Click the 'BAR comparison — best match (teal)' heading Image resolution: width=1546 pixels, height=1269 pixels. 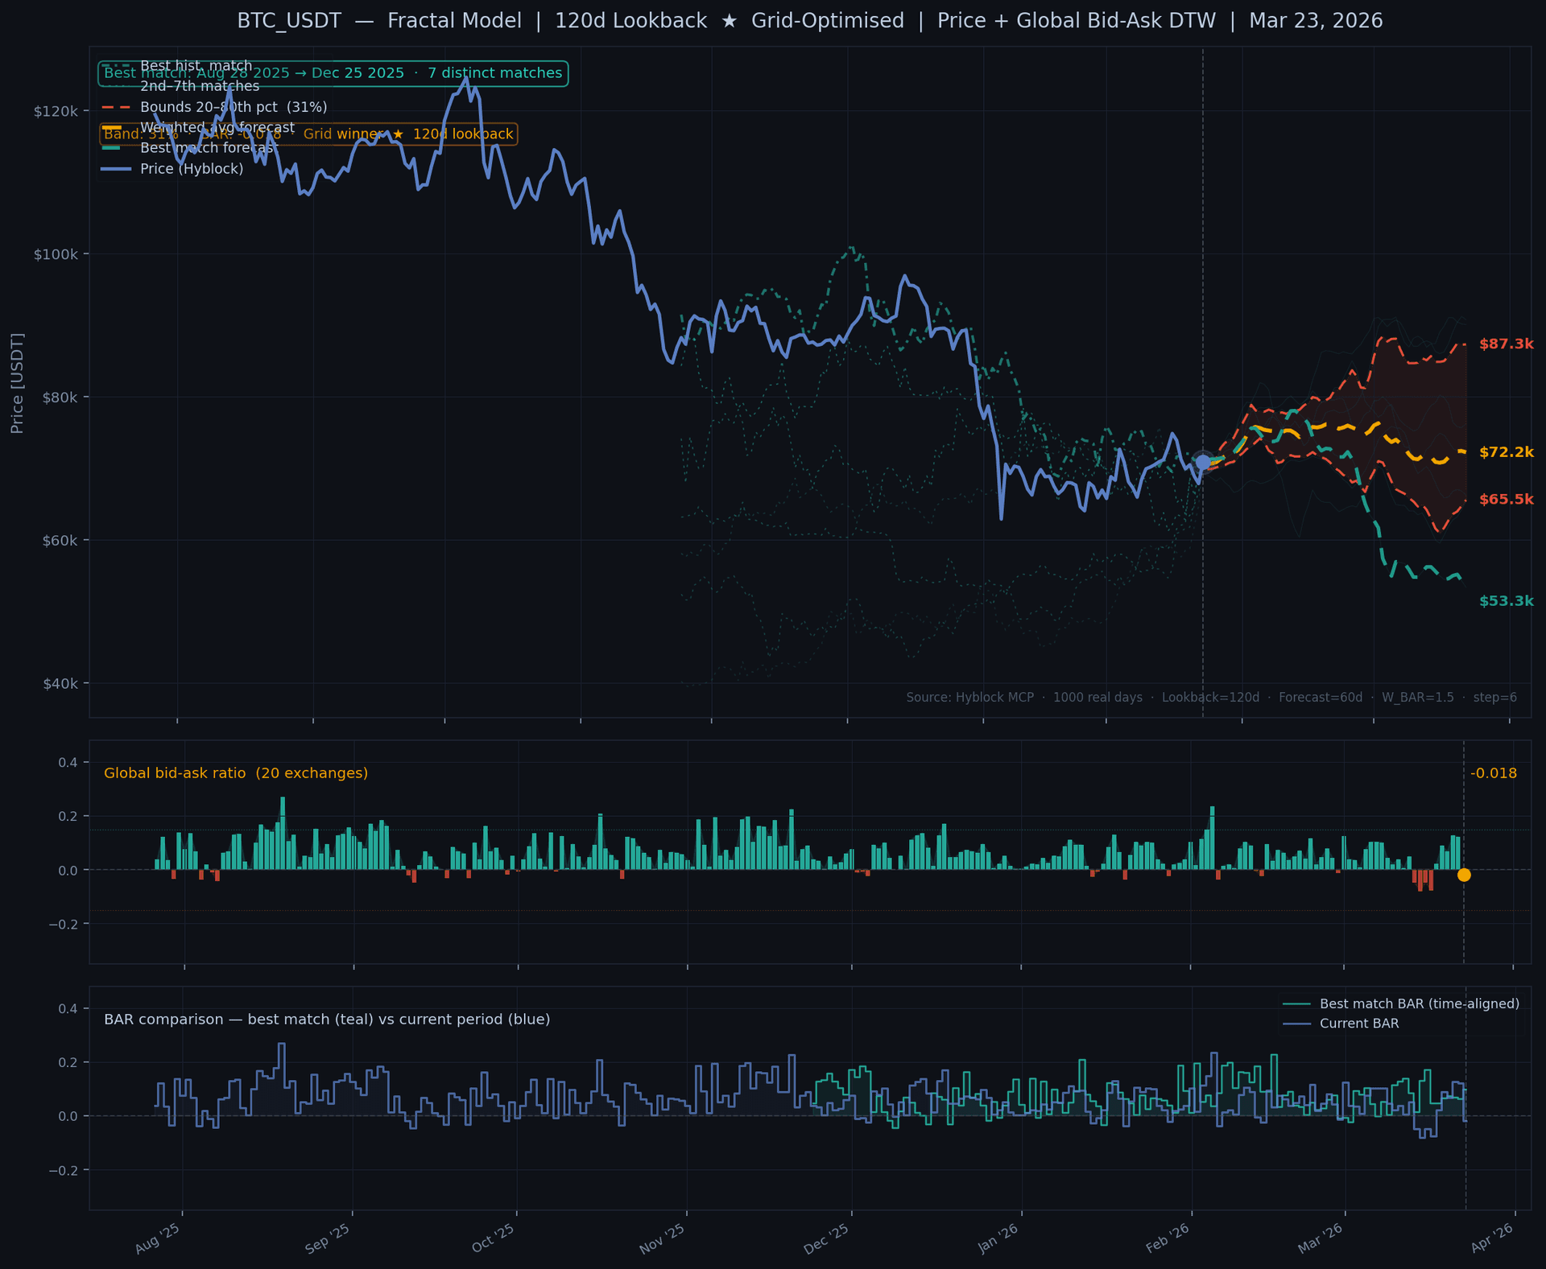pyautogui.click(x=327, y=1020)
